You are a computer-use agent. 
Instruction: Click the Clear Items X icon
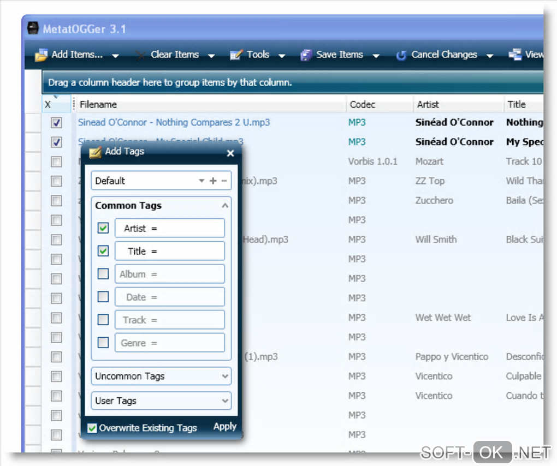[141, 55]
